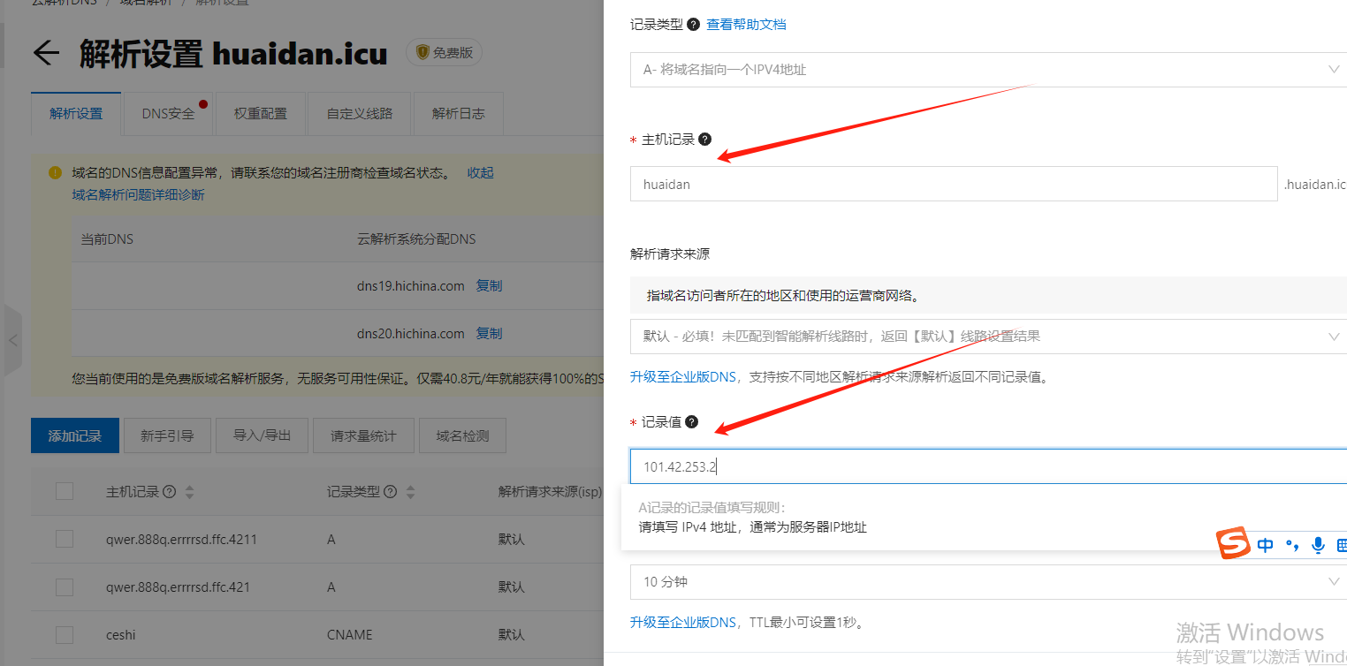This screenshot has width=1347, height=666.
Task: Sort by 记录类型 column arrows
Action: 410,492
